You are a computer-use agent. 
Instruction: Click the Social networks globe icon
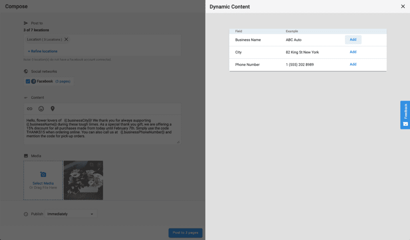(x=26, y=71)
